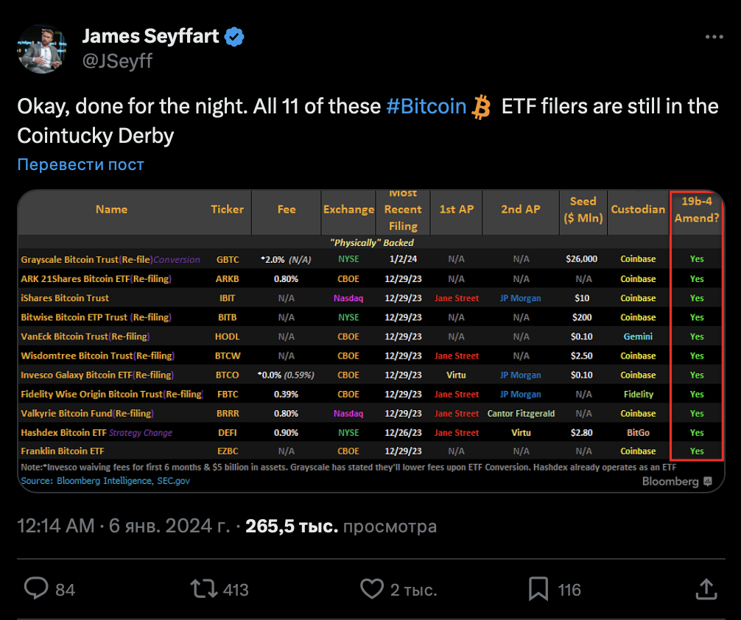The image size is (741, 620).
Task: Click the 2 тыс. likes count
Action: point(413,590)
